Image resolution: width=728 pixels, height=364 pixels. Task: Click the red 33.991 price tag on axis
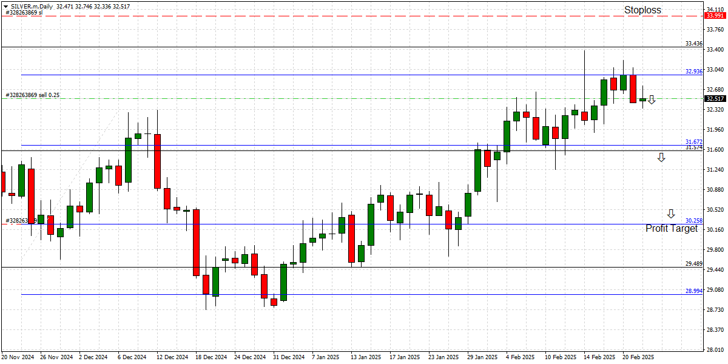[715, 16]
